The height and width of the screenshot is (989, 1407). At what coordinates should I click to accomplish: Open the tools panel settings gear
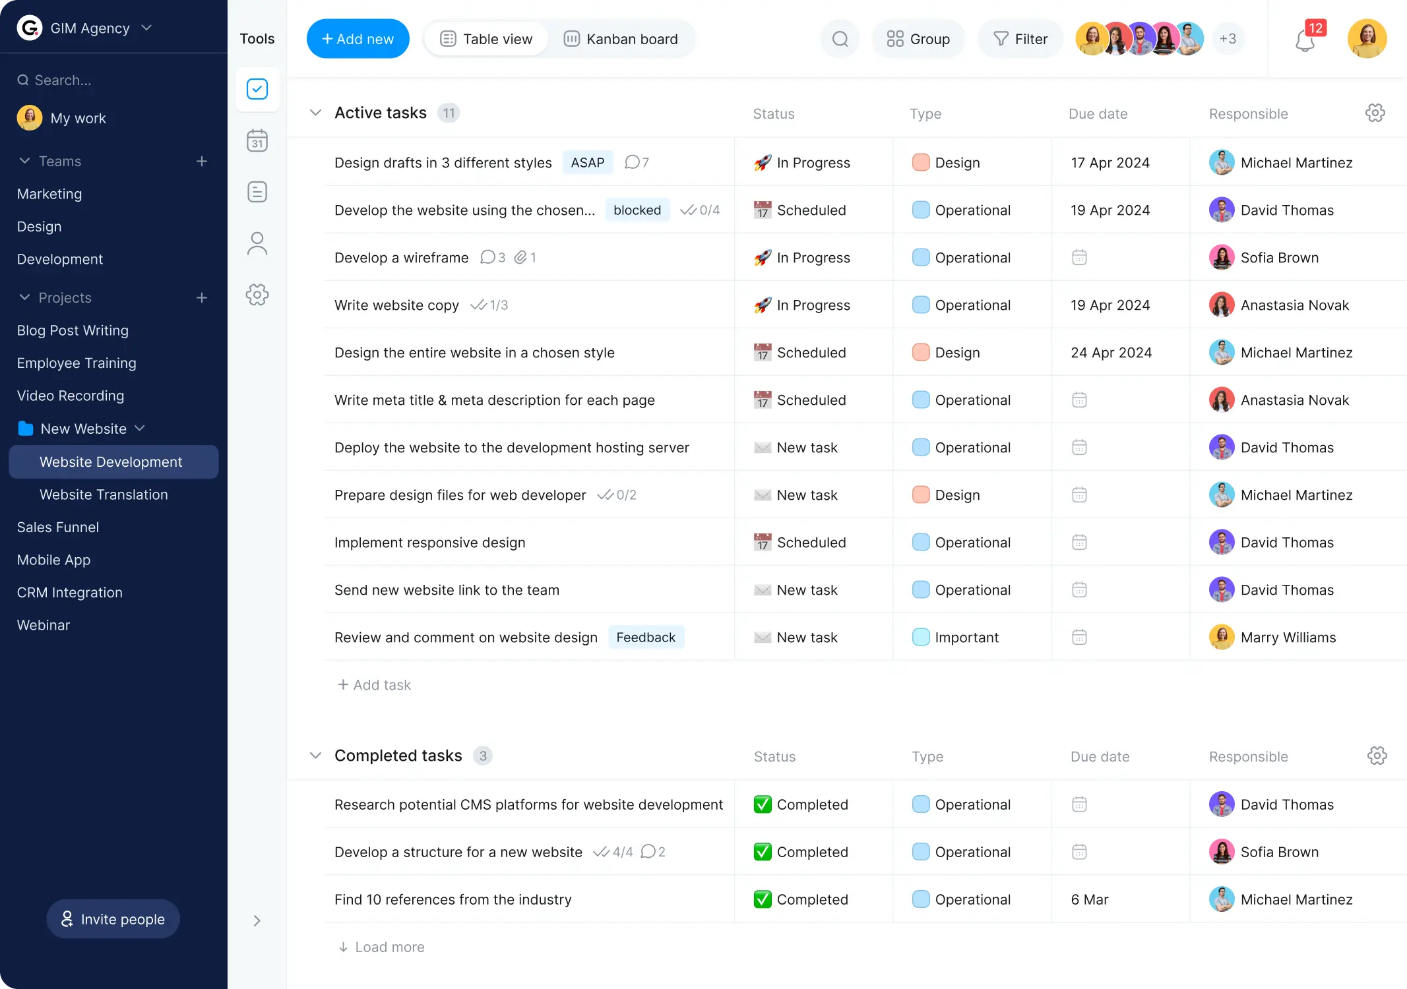(x=257, y=295)
